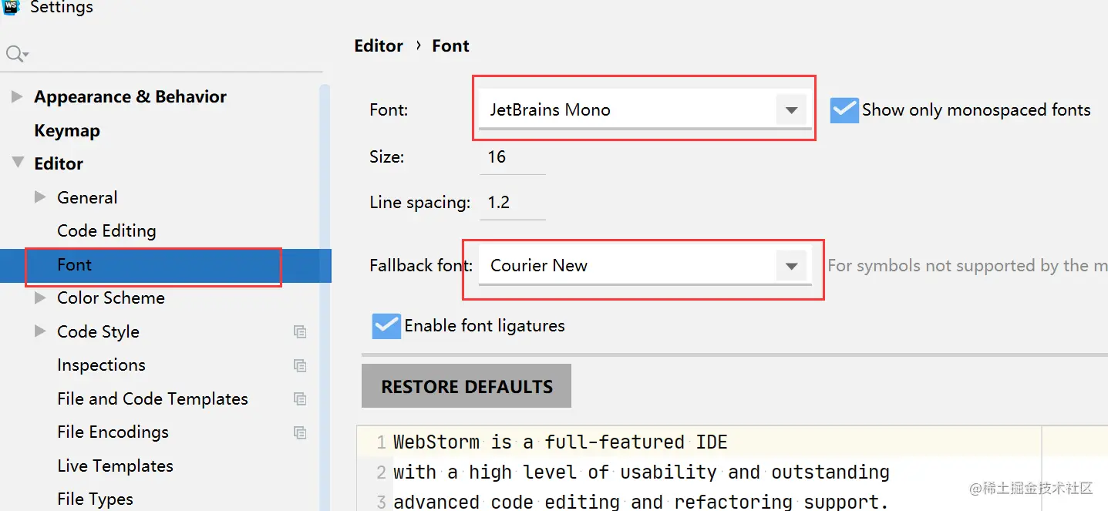Image resolution: width=1108 pixels, height=511 pixels.
Task: Click preview line starting 'with a high level'
Action: pyautogui.click(x=642, y=472)
